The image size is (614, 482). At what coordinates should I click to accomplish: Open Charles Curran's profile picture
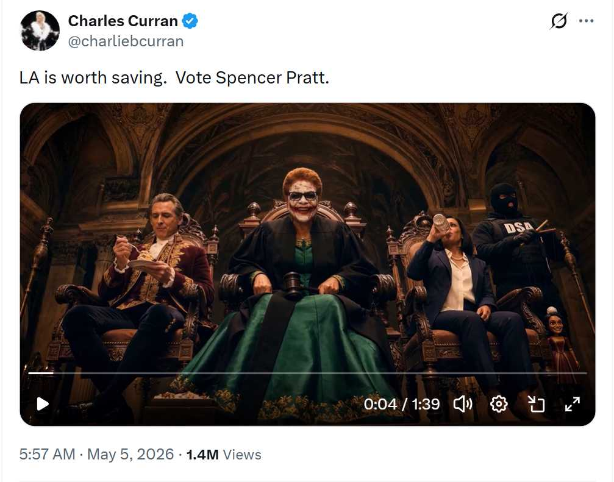pos(40,30)
